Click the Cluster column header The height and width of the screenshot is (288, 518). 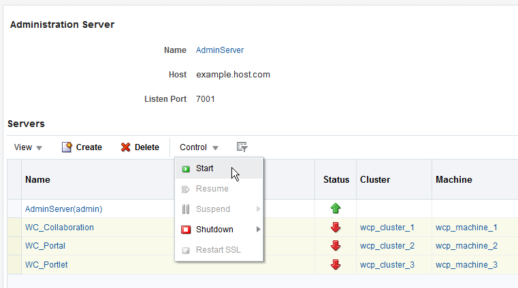pos(375,179)
